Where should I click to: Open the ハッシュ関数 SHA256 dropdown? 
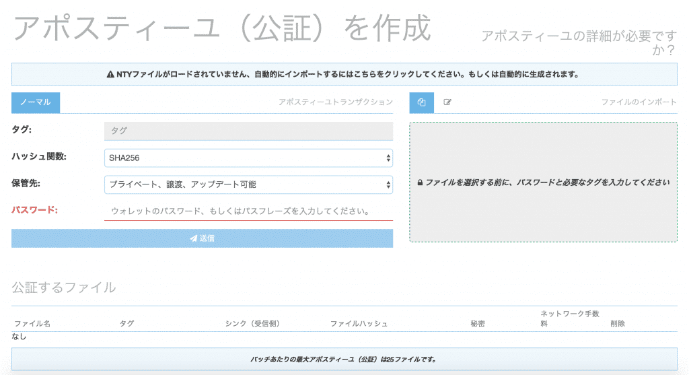[242, 158]
